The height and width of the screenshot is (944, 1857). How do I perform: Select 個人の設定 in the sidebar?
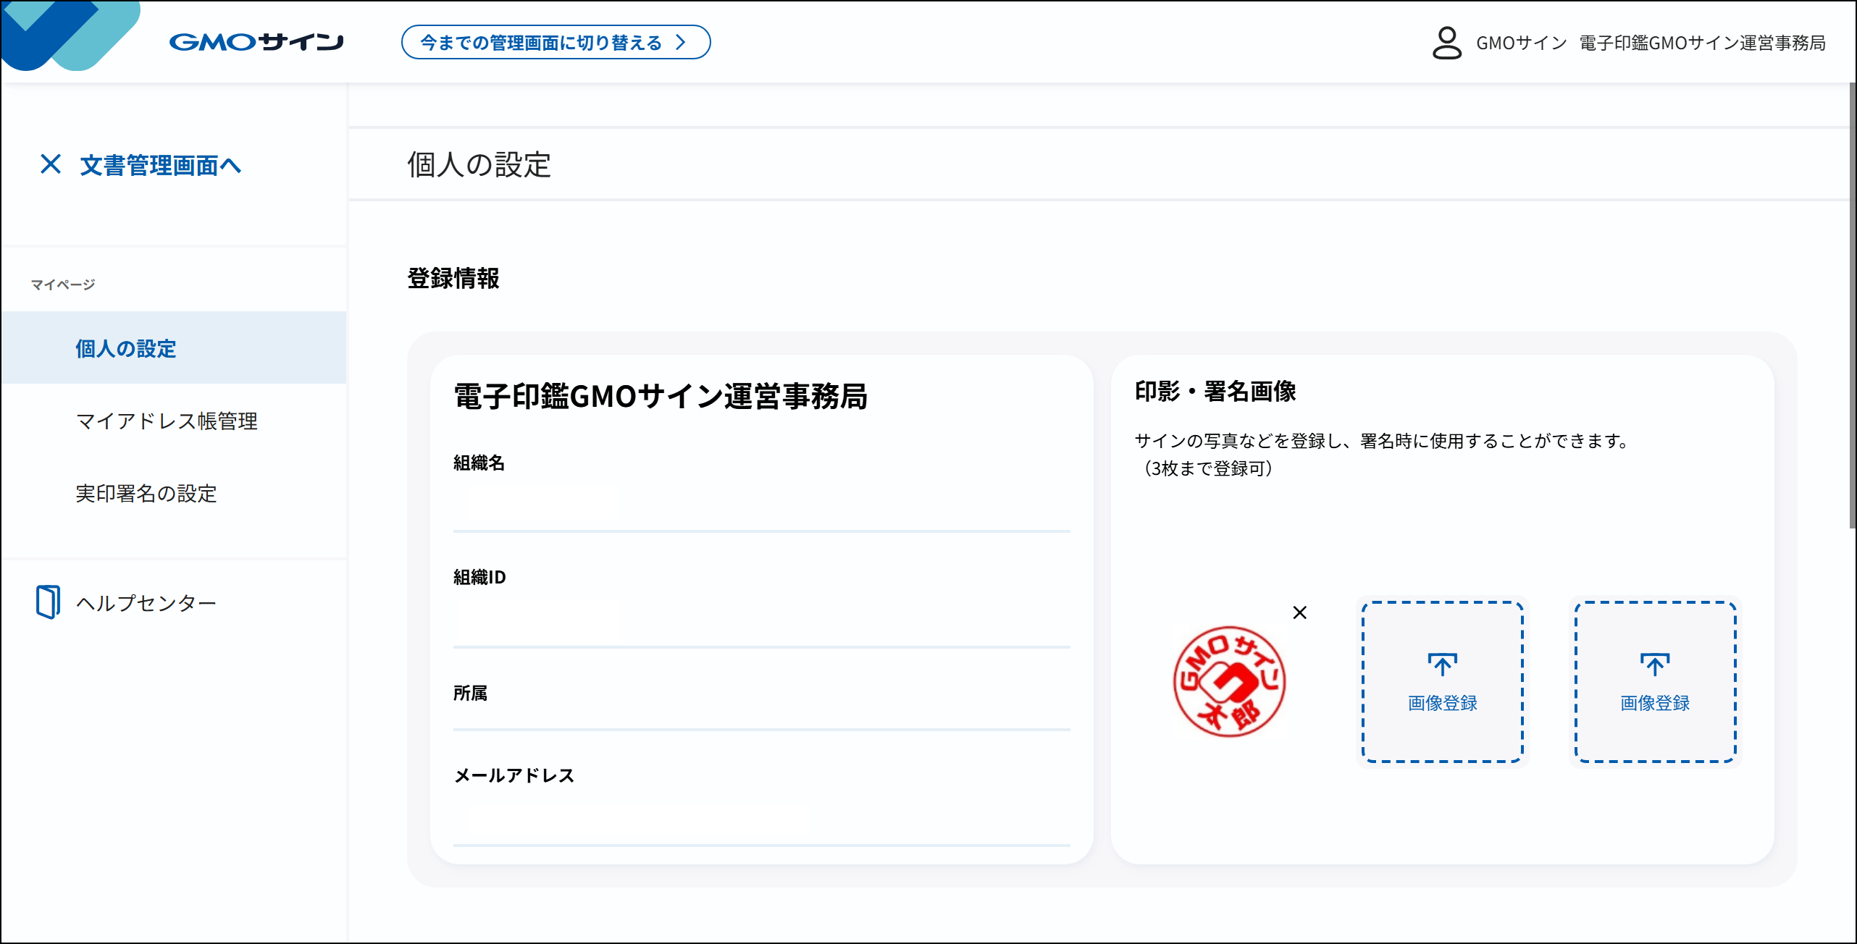(x=125, y=348)
